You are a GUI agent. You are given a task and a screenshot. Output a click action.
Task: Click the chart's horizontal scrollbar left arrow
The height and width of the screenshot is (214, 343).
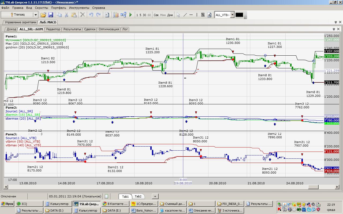(6, 187)
